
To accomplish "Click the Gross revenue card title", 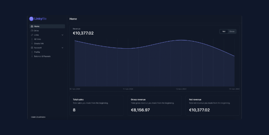I will click(138, 99).
